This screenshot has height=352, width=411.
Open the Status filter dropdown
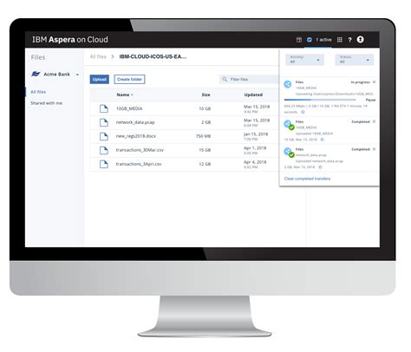355,60
